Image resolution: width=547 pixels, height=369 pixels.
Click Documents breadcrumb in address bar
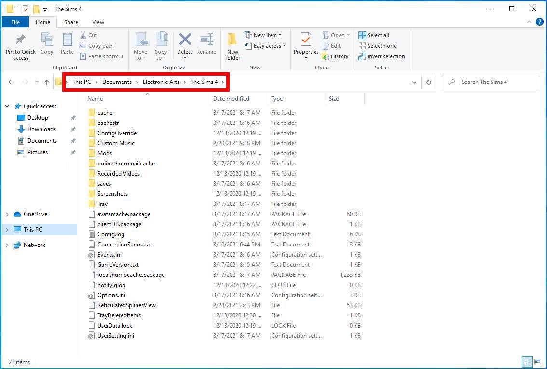click(117, 82)
